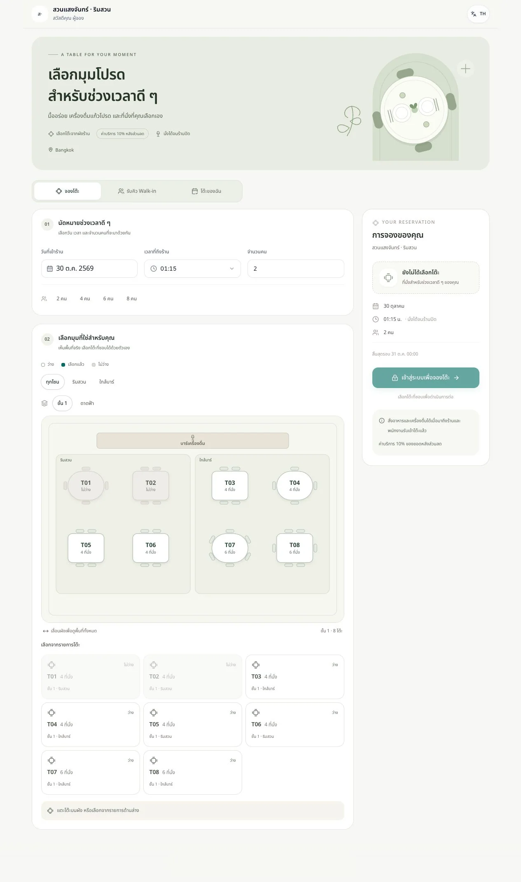The width and height of the screenshot is (521, 882).
Task: Click the lock icon on reservation button
Action: [x=395, y=378]
